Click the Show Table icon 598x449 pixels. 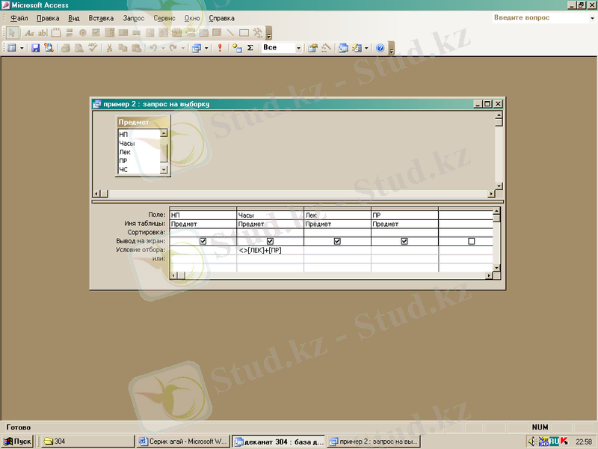(x=237, y=48)
